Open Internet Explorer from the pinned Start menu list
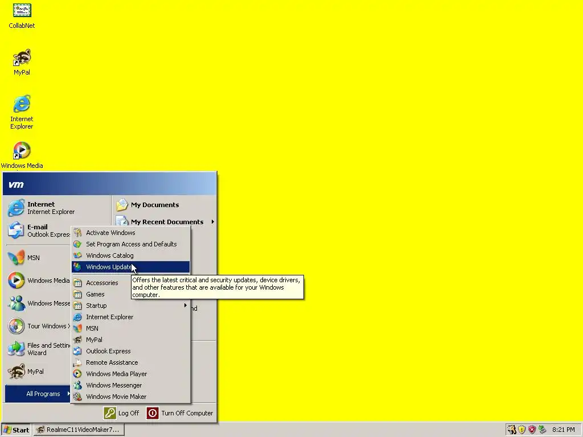Image resolution: width=583 pixels, height=437 pixels. pos(41,208)
